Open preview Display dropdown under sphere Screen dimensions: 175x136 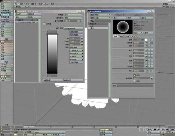click(x=138, y=33)
